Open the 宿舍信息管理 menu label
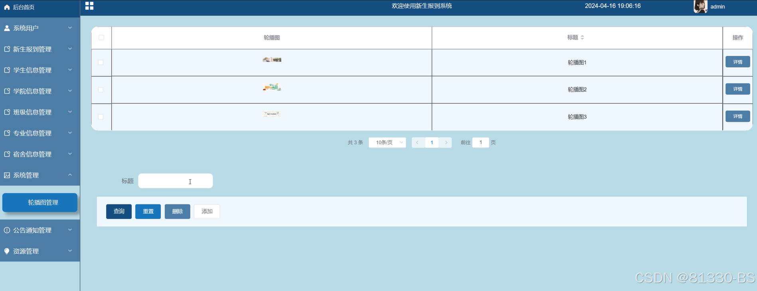Screen dimensions: 757x291 click(x=32, y=154)
